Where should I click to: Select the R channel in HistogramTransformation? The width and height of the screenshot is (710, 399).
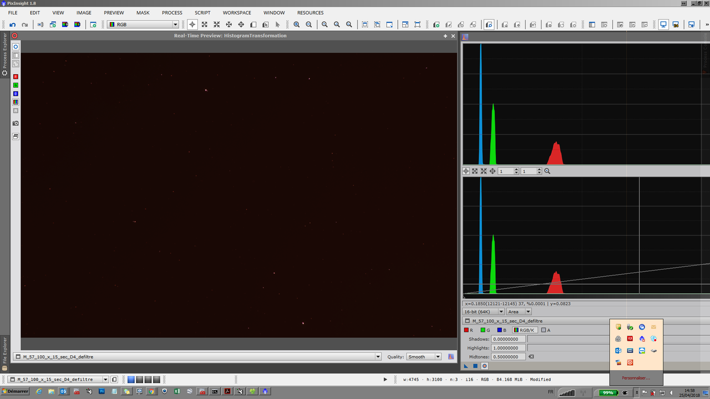click(469, 330)
